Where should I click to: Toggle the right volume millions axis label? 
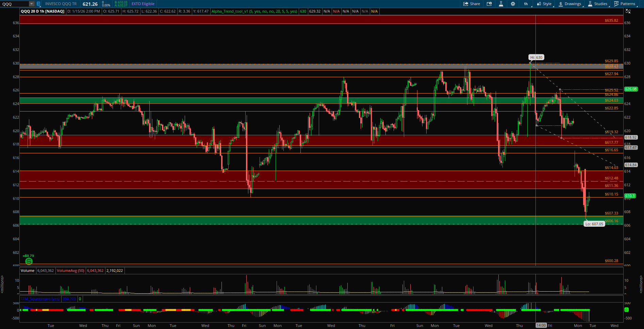pos(641,284)
